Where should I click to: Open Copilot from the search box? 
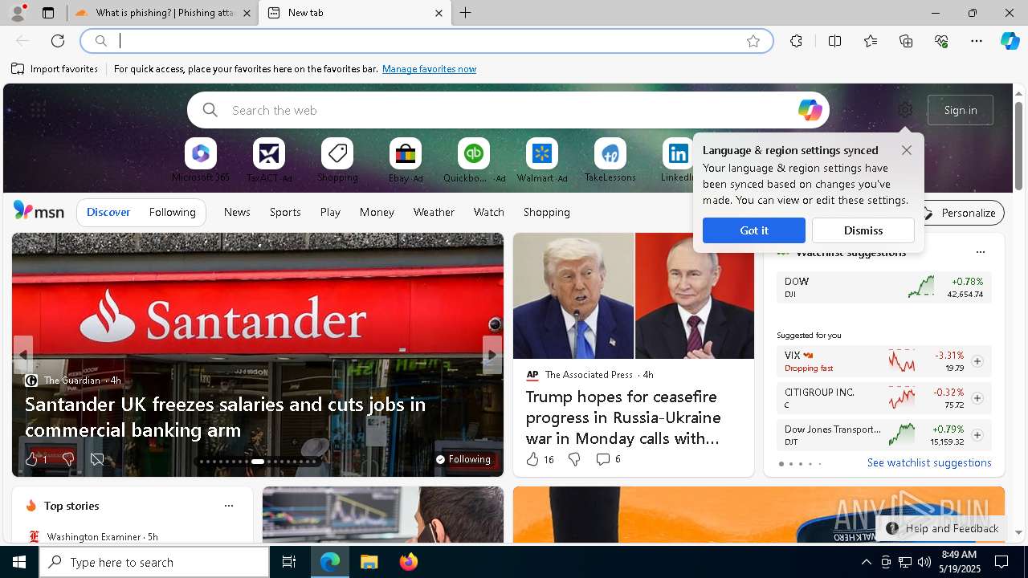point(810,110)
